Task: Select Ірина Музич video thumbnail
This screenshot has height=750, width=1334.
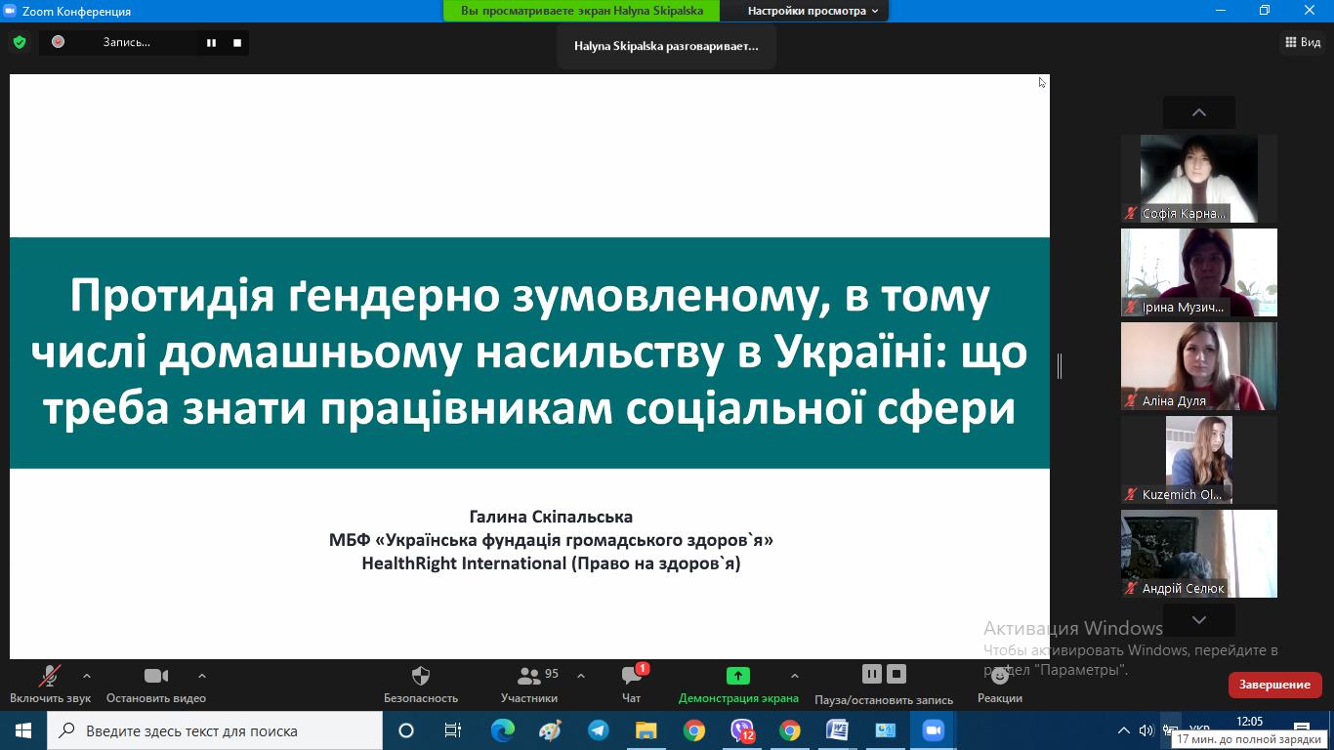Action: tap(1198, 272)
